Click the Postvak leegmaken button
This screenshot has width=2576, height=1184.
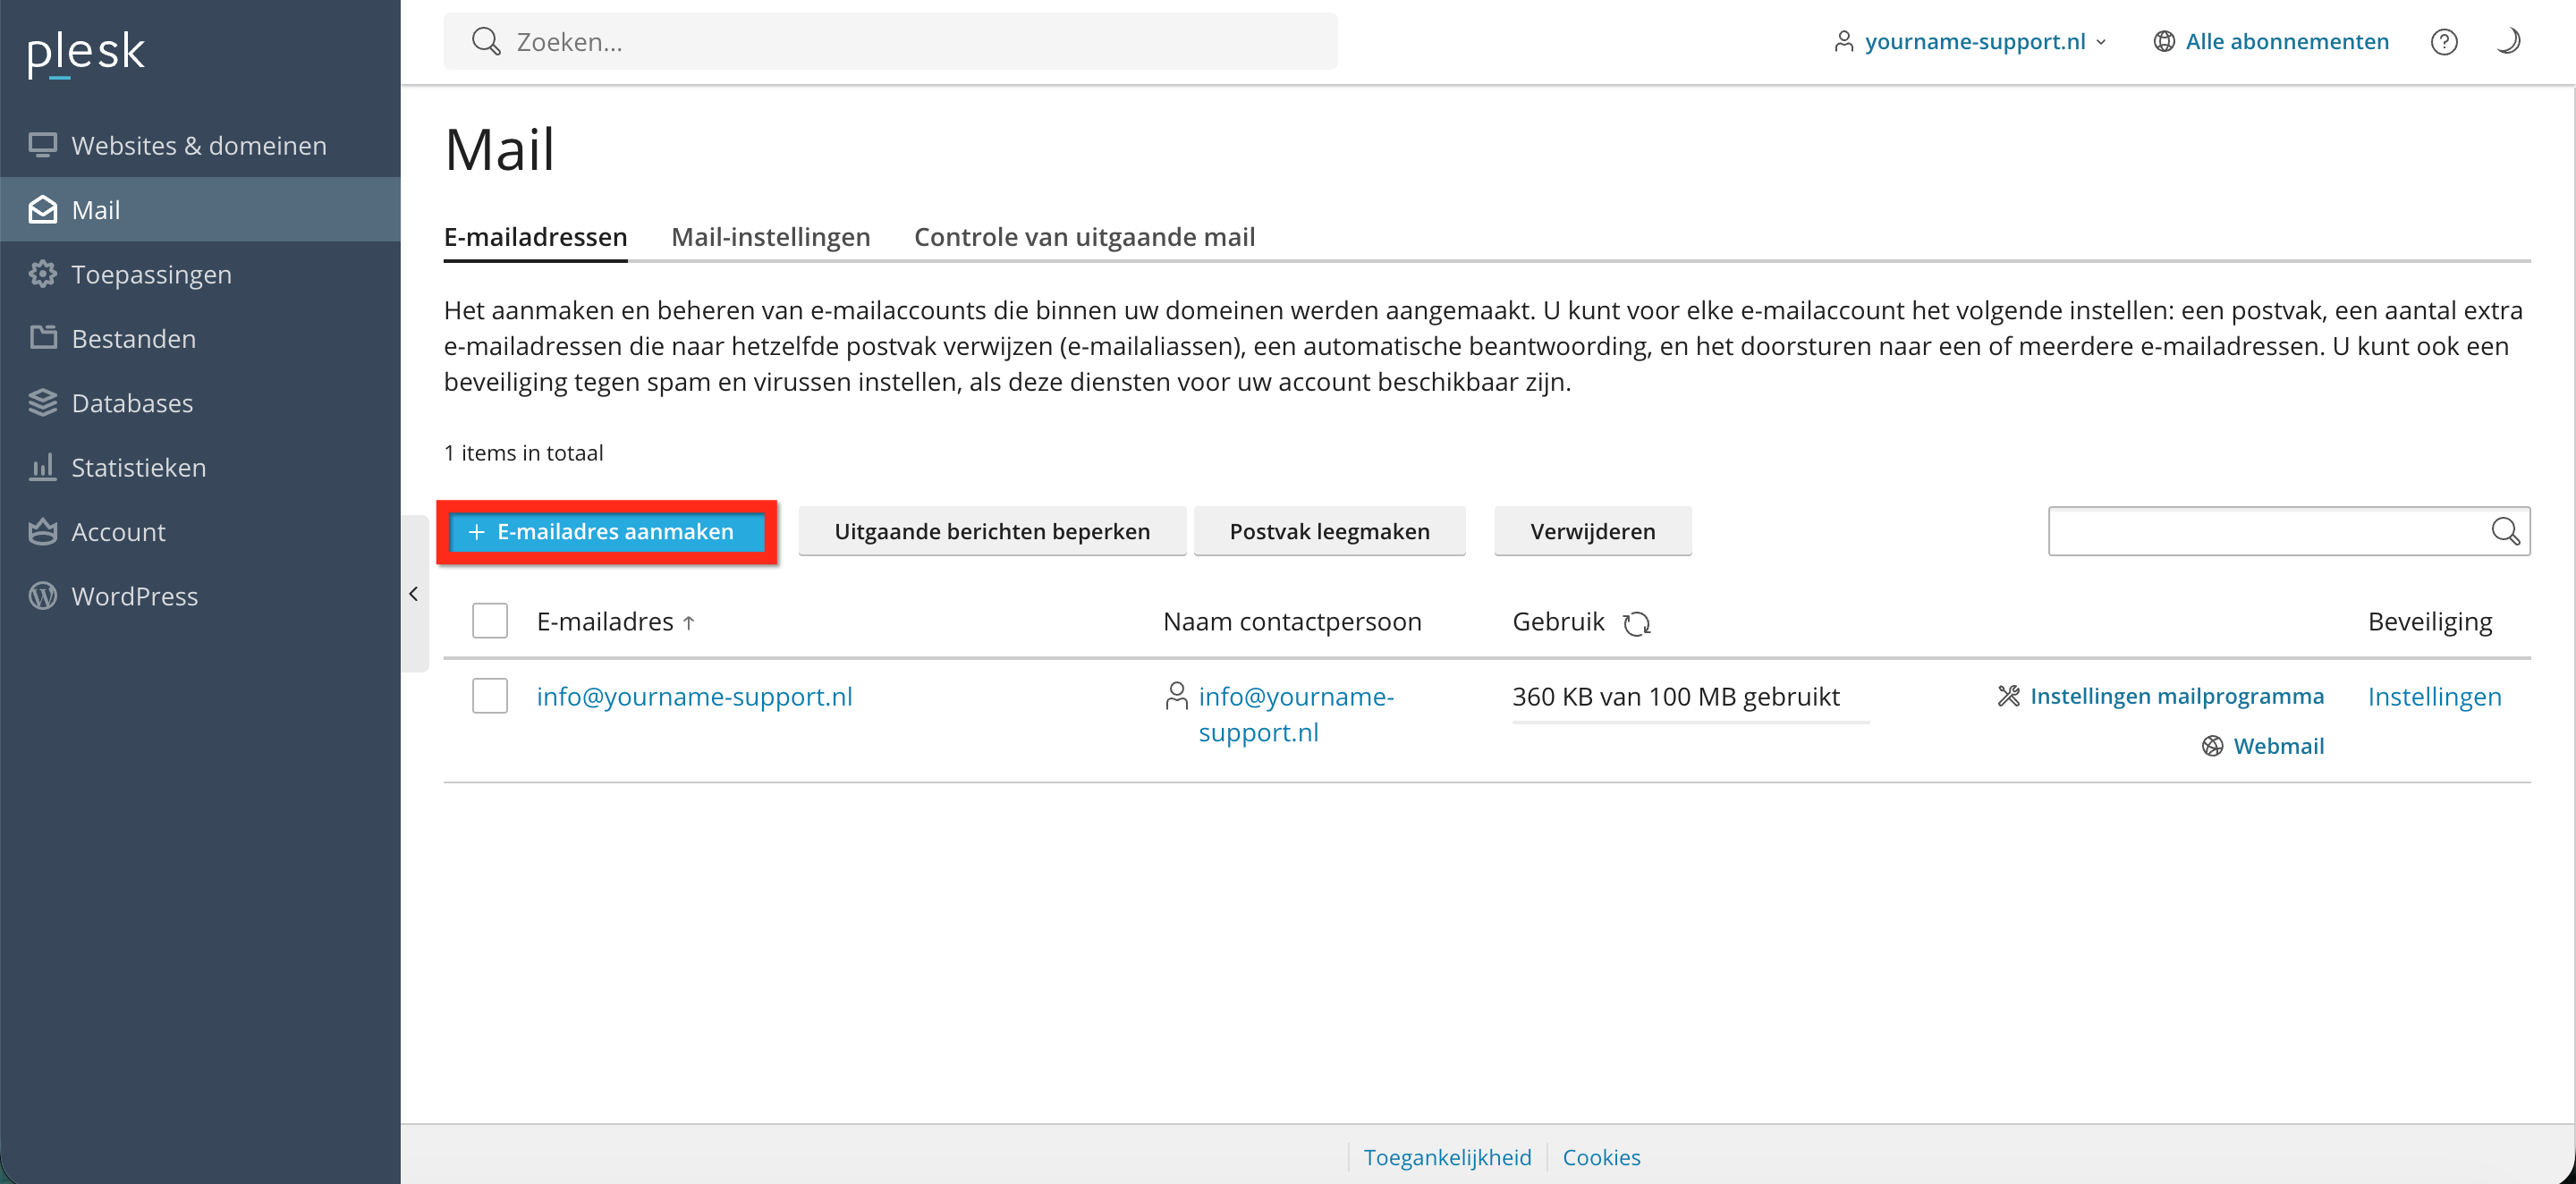coord(1328,532)
